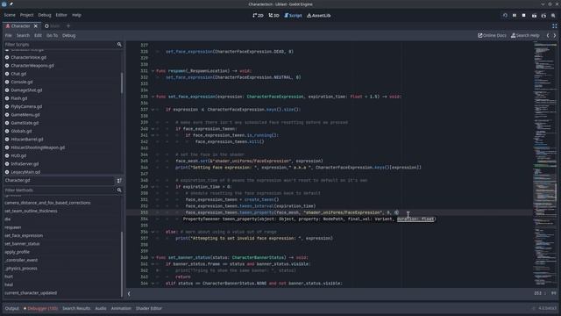Add a new scene tab
The image size is (561, 316).
tap(68, 26)
